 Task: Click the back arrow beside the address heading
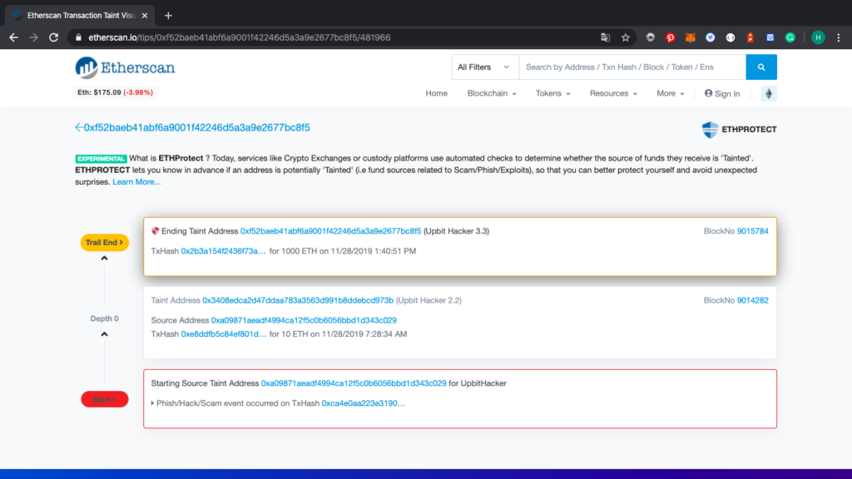coord(79,127)
